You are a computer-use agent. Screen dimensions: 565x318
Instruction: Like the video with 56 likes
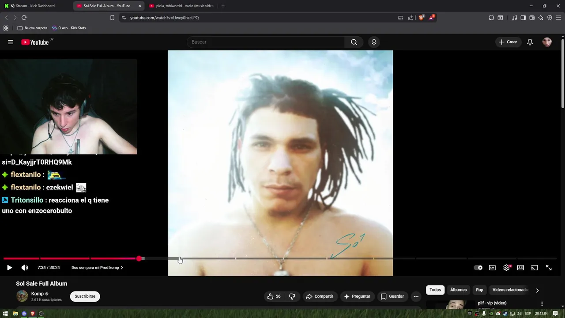(x=274, y=296)
